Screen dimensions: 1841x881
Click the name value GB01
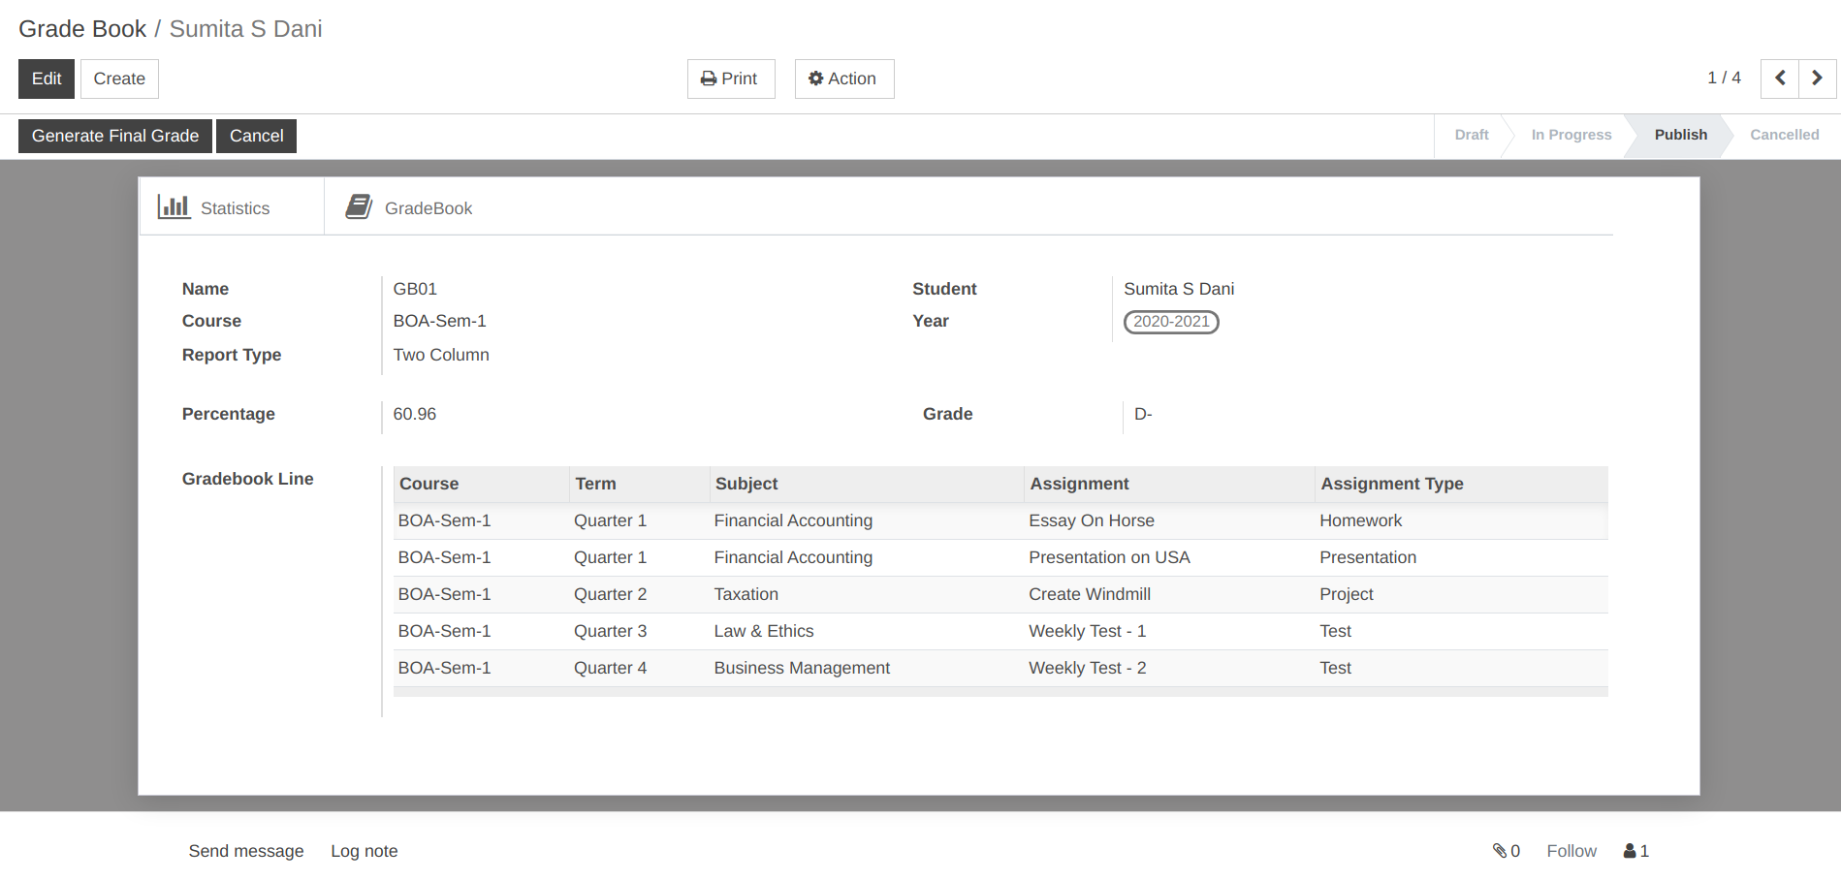coord(415,289)
